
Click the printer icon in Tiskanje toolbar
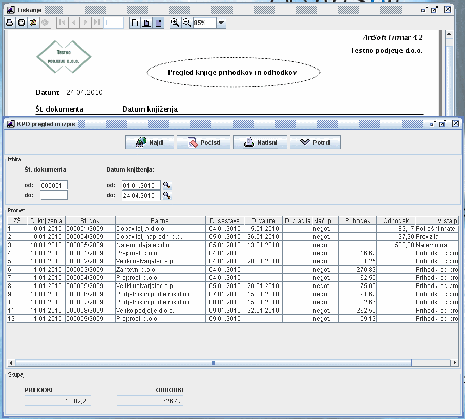(10, 23)
